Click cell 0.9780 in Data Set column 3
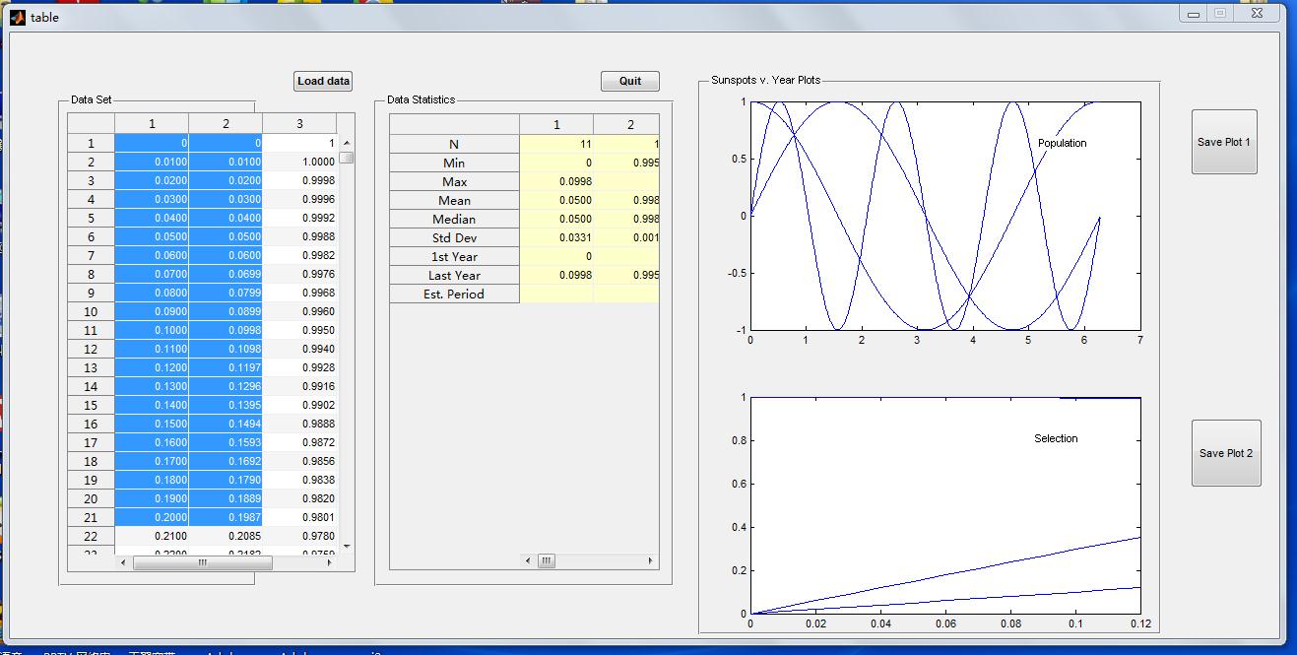This screenshot has height=655, width=1297. click(300, 536)
